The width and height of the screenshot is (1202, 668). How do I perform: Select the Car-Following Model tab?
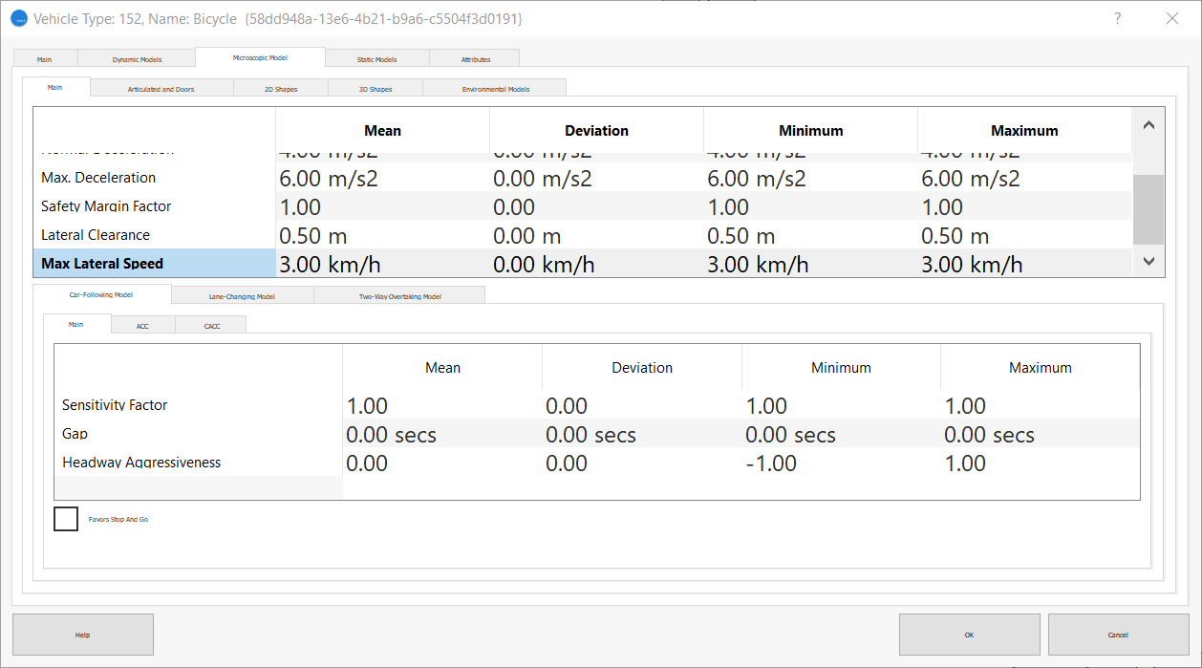click(x=101, y=294)
